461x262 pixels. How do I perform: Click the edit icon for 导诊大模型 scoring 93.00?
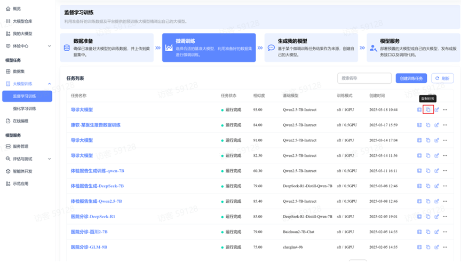pos(437,110)
